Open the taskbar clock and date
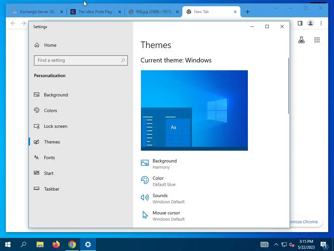This screenshot has width=334, height=251. coord(306,244)
